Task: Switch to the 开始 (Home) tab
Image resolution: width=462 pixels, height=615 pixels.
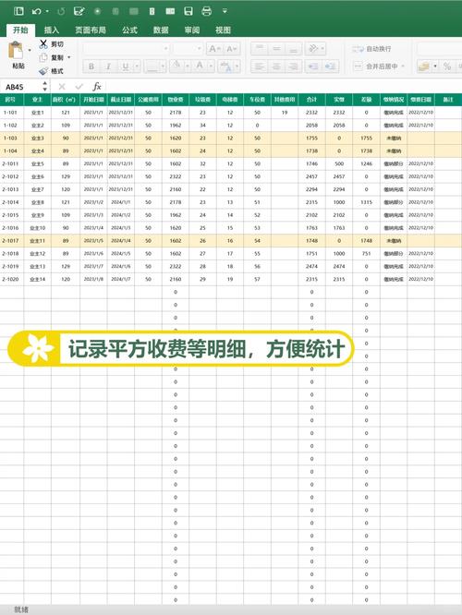Action: [20, 30]
